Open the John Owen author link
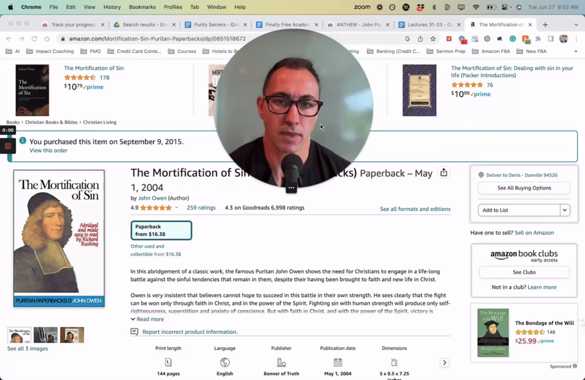Image resolution: width=585 pixels, height=380 pixels. point(152,198)
